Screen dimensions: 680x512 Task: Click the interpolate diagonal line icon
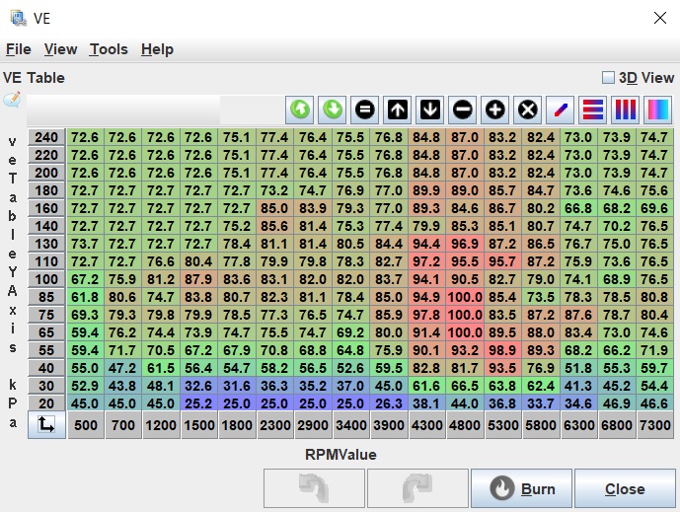[561, 109]
